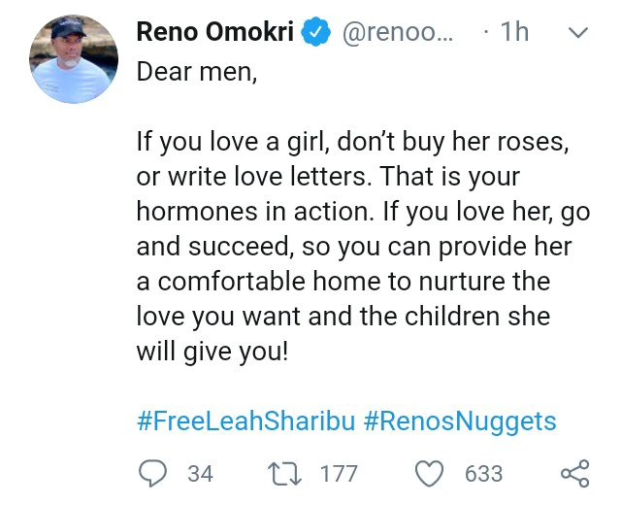Open the share icon for this tweet
This screenshot has height=505, width=621.
[x=575, y=473]
